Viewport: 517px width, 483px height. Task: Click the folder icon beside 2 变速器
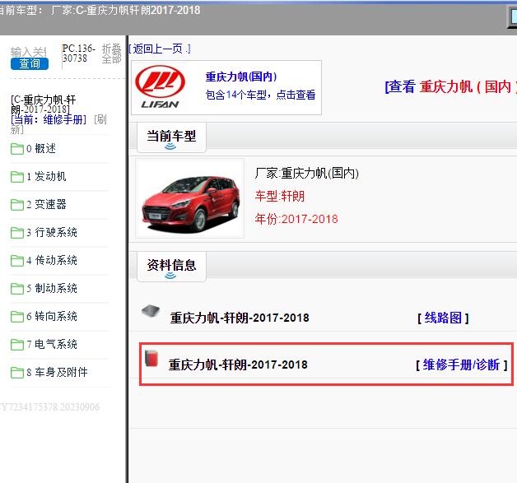click(x=17, y=205)
